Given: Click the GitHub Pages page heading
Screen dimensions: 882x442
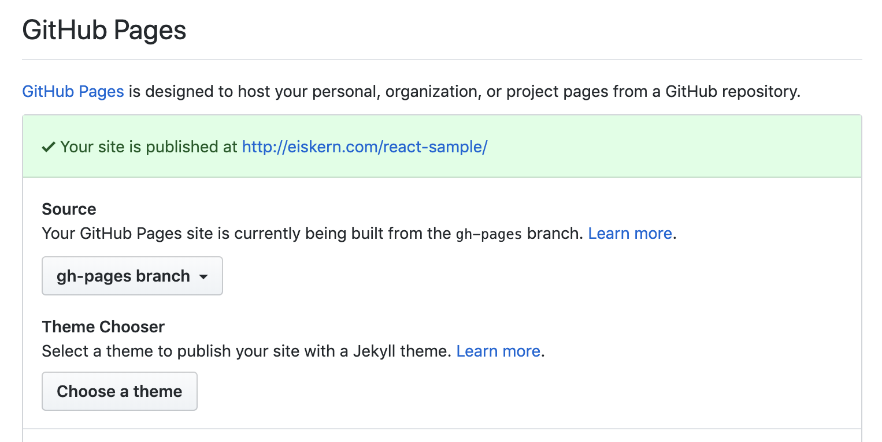Looking at the screenshot, I should (x=104, y=30).
